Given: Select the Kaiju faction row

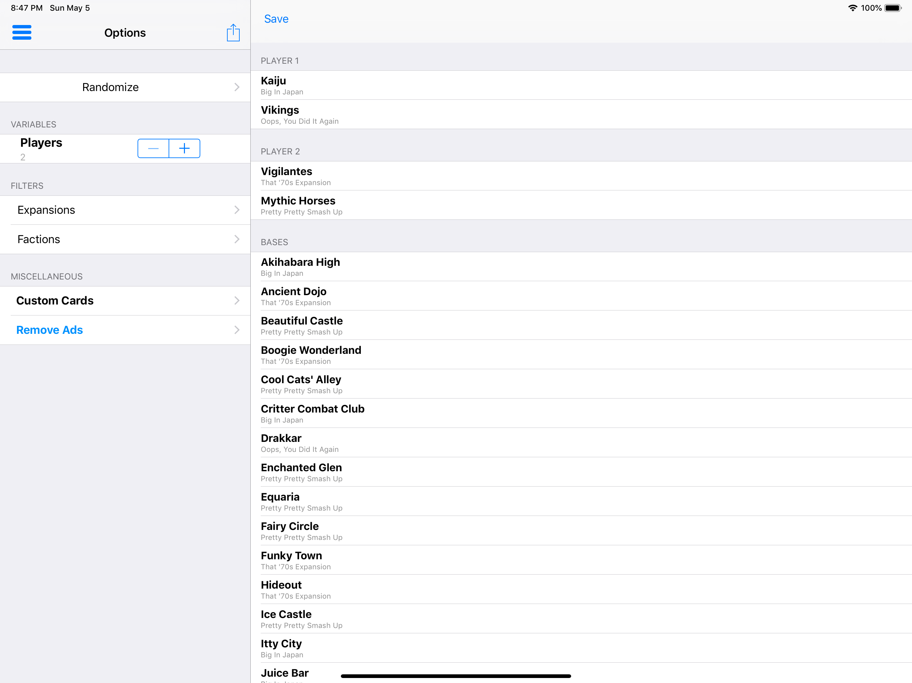Looking at the screenshot, I should [x=581, y=85].
